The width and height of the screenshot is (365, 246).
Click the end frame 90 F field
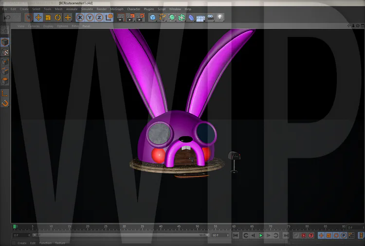click(220, 235)
